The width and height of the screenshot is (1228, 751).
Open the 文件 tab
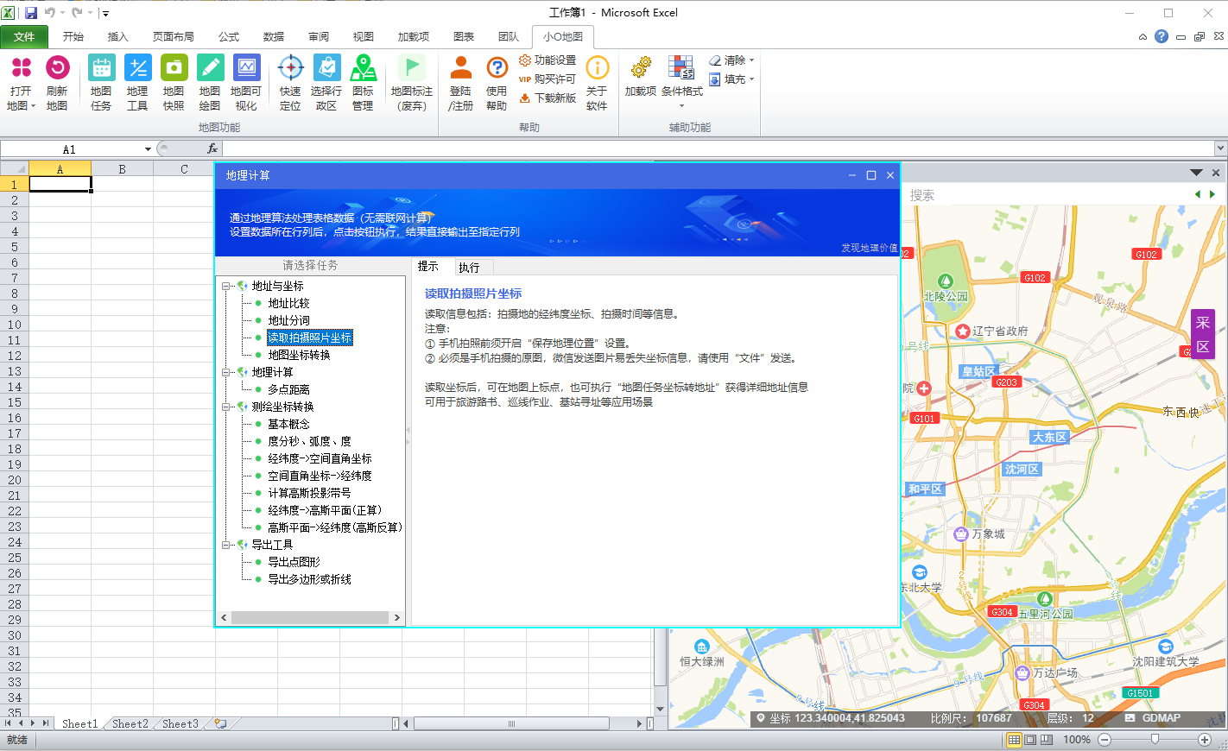click(x=24, y=36)
